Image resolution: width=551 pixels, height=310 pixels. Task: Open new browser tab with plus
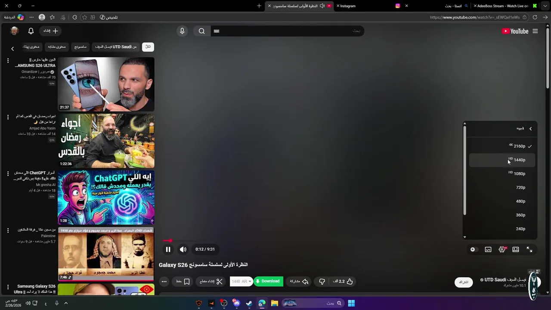pos(259,6)
